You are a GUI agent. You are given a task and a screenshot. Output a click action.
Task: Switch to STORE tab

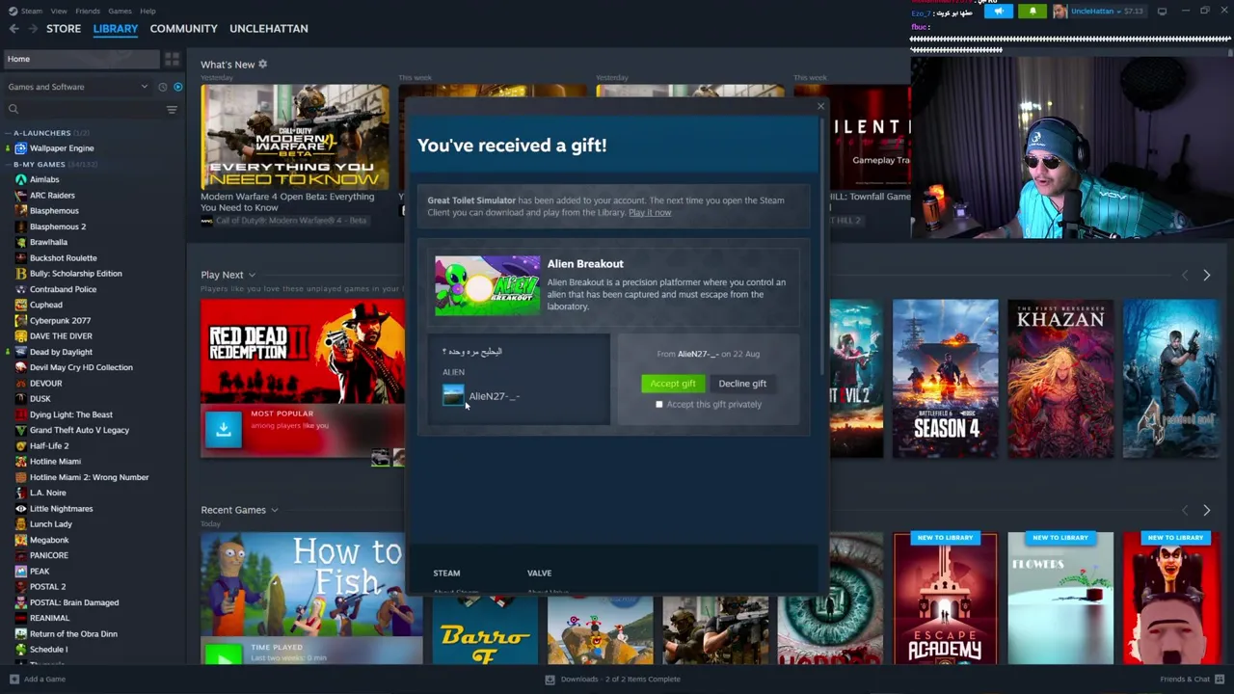[x=64, y=29]
